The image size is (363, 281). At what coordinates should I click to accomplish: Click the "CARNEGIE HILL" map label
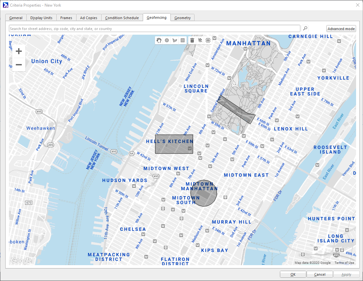coord(311,36)
